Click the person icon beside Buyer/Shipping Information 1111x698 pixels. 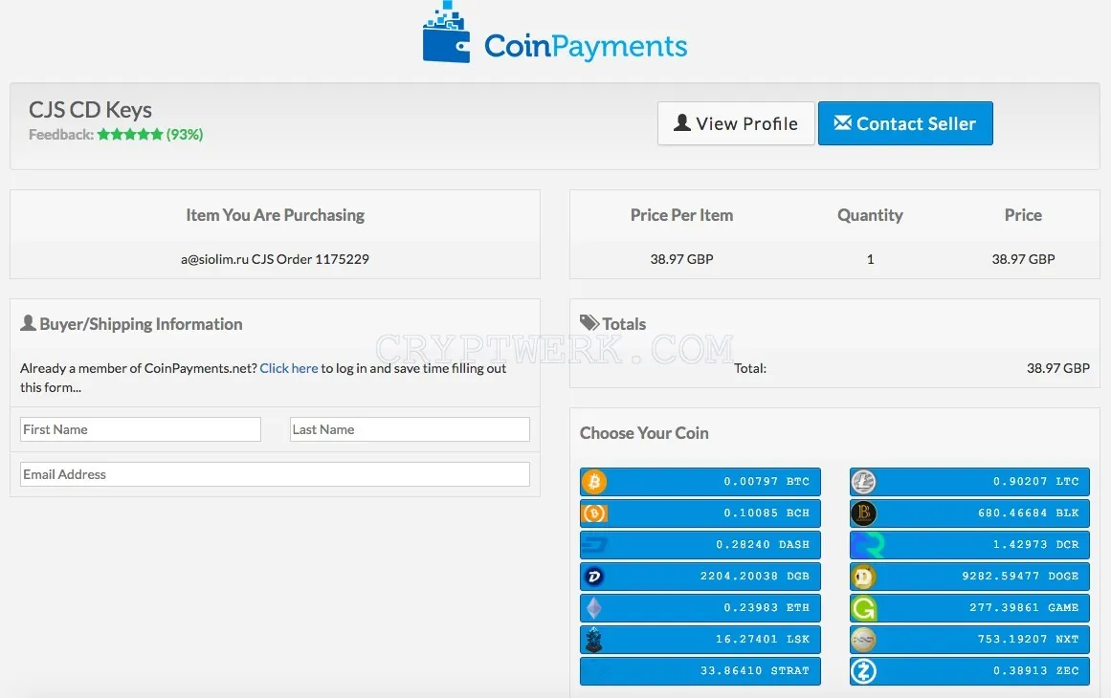(29, 323)
